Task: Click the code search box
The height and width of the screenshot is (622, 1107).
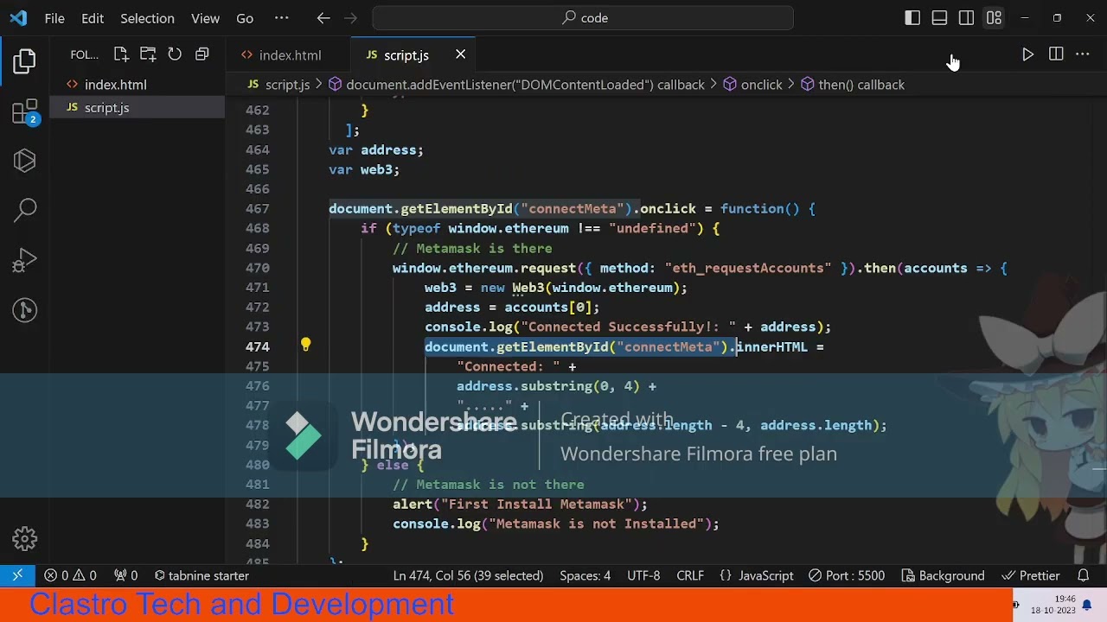Action: pos(583,18)
